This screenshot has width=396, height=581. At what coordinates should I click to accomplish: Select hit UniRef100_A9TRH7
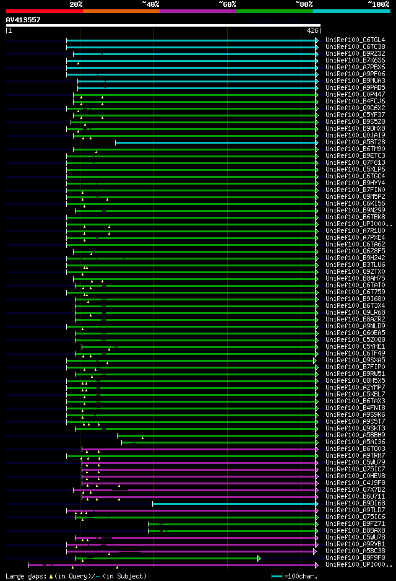[355, 456]
